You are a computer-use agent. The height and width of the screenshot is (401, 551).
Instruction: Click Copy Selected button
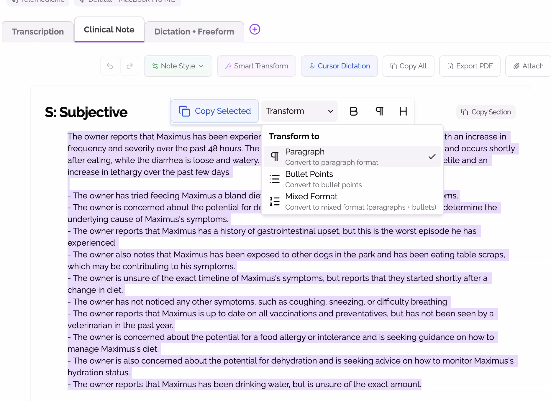click(x=215, y=111)
